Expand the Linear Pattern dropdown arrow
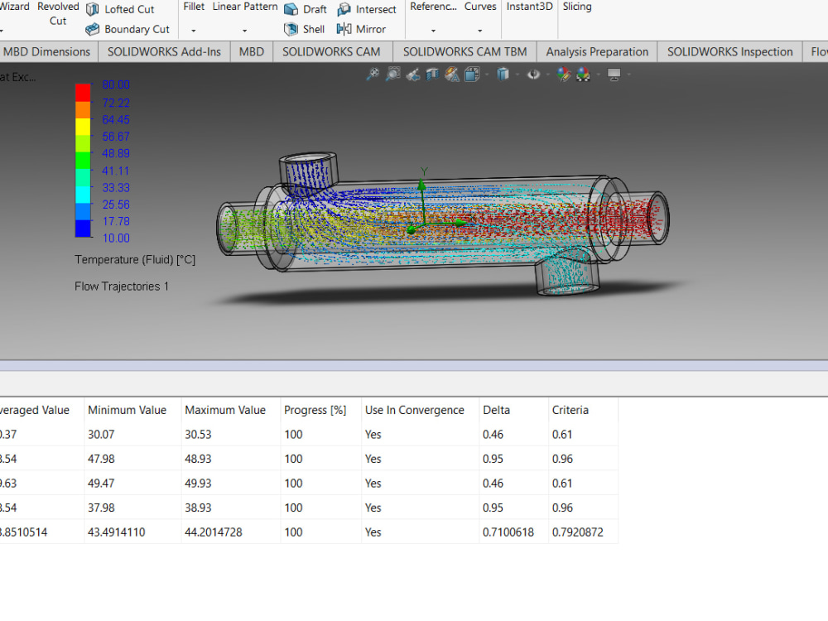Viewport: 828px width, 621px height. coord(245,31)
